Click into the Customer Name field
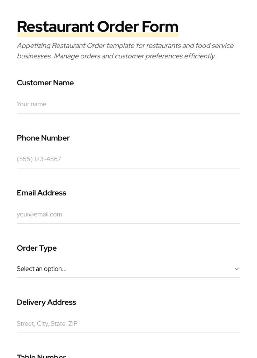Screen dimensions: 257x358 [128, 104]
